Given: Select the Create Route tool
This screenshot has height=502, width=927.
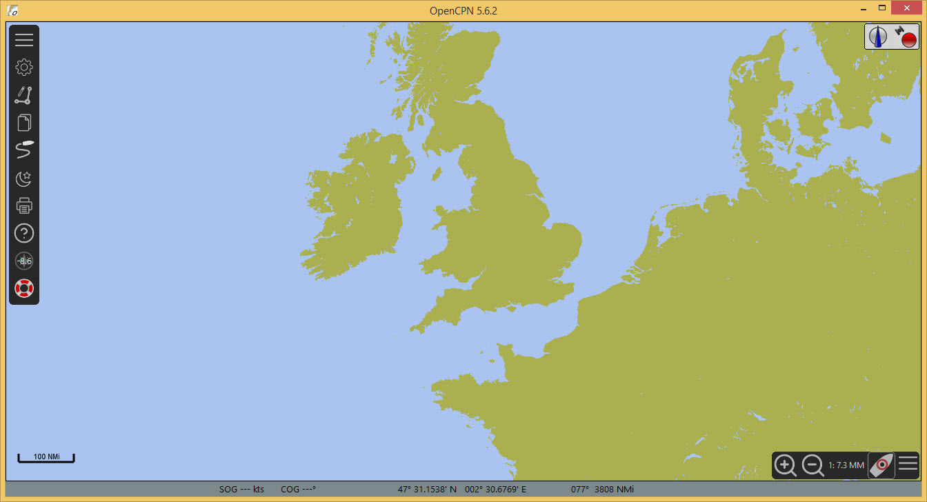Looking at the screenshot, I should tap(24, 95).
